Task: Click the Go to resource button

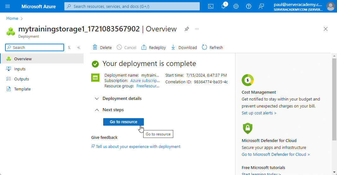Action: (x=123, y=122)
